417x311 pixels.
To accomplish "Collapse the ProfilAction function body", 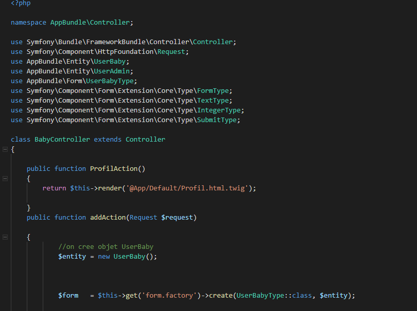I will pyautogui.click(x=5, y=178).
